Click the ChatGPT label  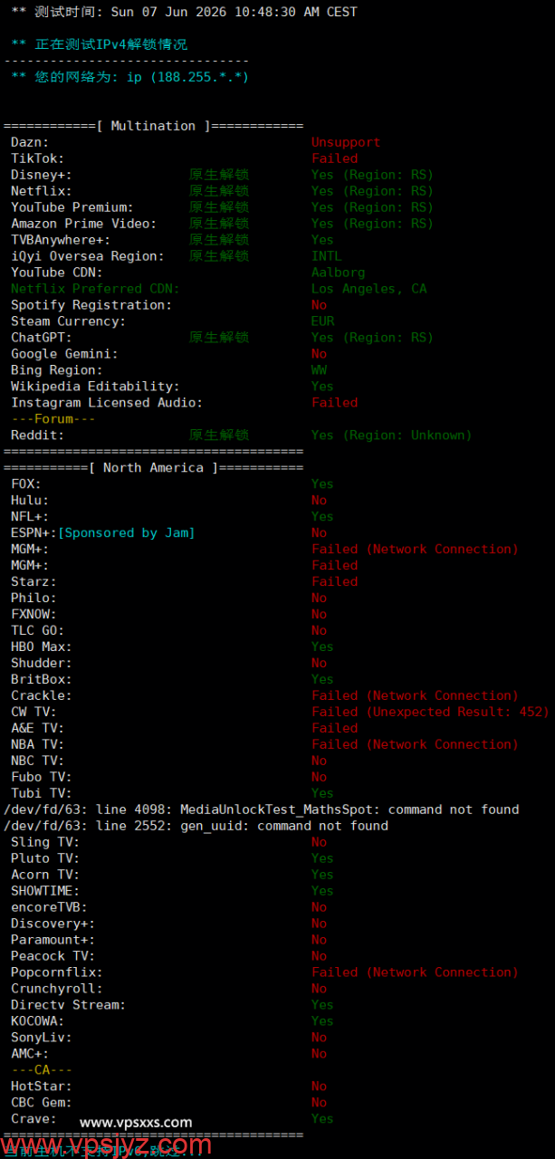tap(42, 338)
